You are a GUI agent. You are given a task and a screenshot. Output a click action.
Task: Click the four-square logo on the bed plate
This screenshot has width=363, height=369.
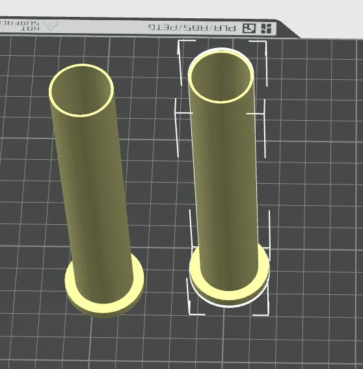[266, 28]
